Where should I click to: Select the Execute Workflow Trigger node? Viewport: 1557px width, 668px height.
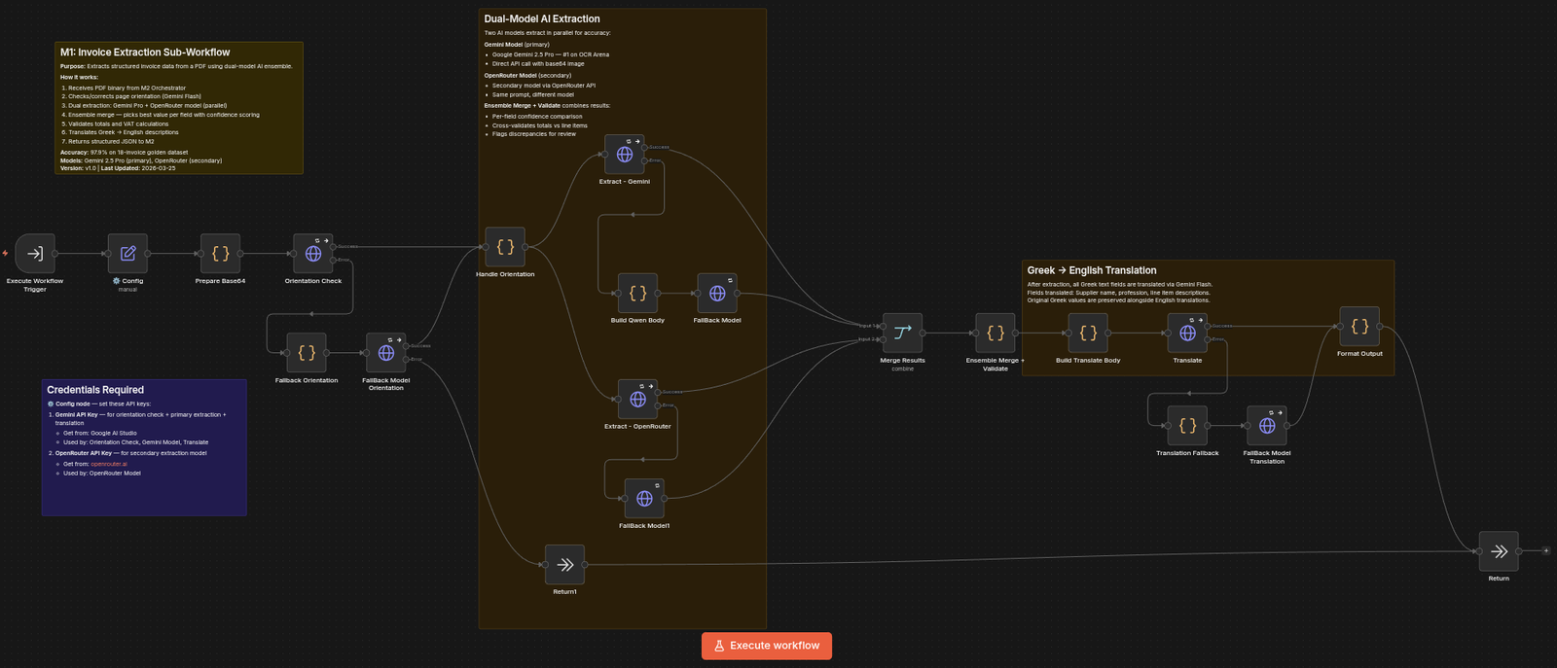35,254
